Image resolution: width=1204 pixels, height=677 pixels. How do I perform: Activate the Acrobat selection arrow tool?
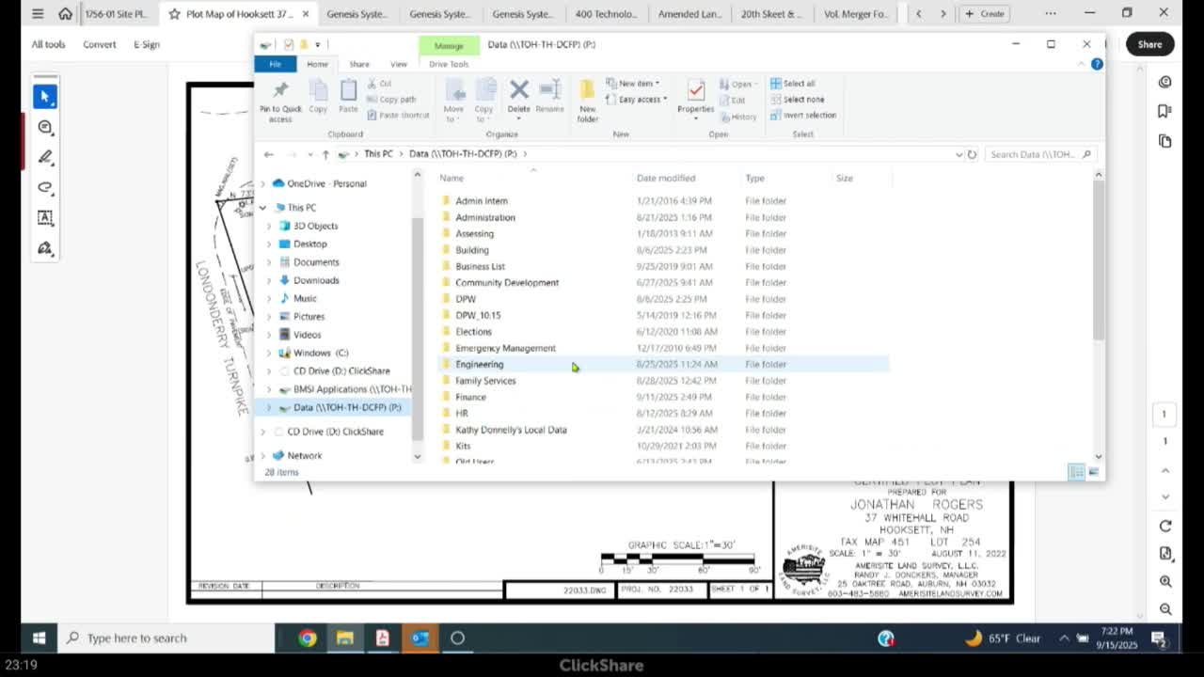tap(45, 97)
